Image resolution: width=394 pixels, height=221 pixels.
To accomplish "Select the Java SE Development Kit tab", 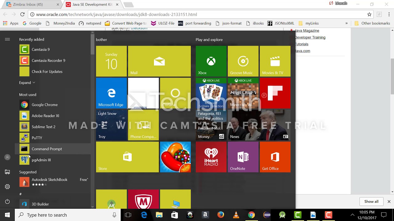I will 92,5.
